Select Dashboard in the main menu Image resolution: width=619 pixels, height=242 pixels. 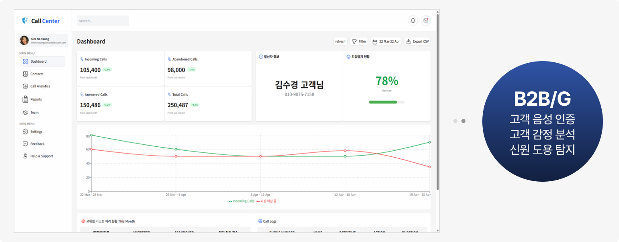point(43,62)
